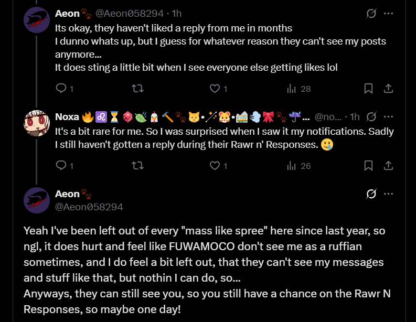View analytics showing 26 views
Image resolution: width=416 pixels, height=322 pixels.
tap(299, 166)
